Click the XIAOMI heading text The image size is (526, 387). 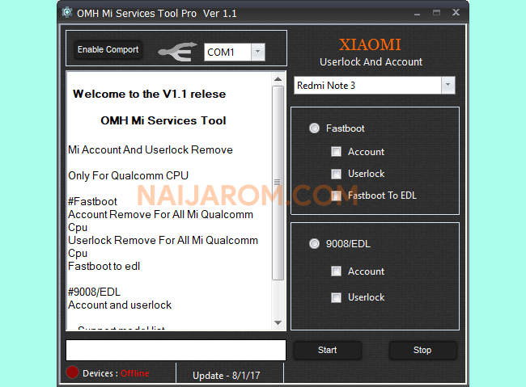coord(370,44)
